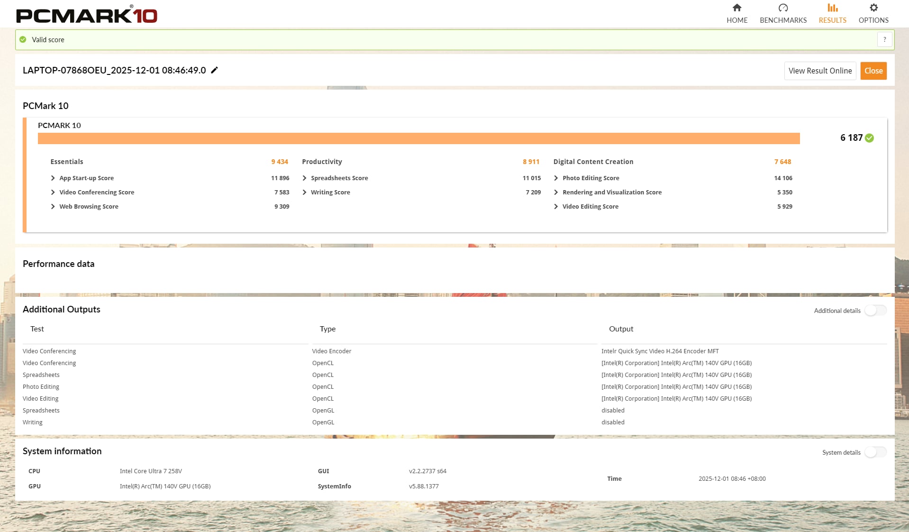This screenshot has width=909, height=532.
Task: Open View Result Online
Action: 820,71
